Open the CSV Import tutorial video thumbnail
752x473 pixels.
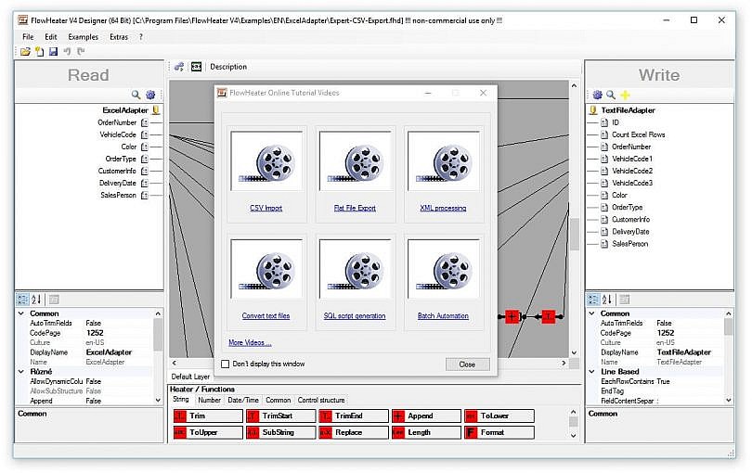tap(266, 161)
